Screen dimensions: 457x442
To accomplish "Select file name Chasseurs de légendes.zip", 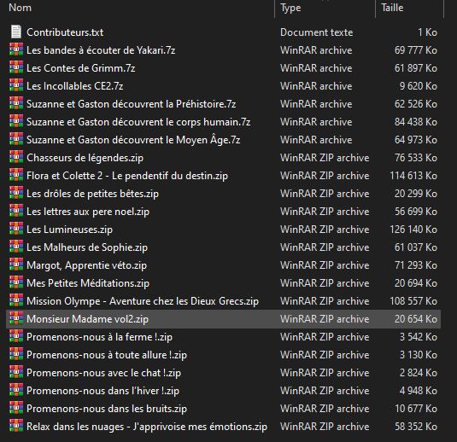I will pos(85,158).
